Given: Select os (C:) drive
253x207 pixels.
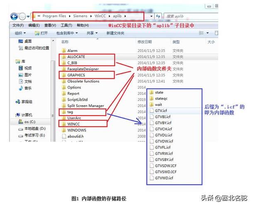Looking at the screenshot, I should (27, 122).
